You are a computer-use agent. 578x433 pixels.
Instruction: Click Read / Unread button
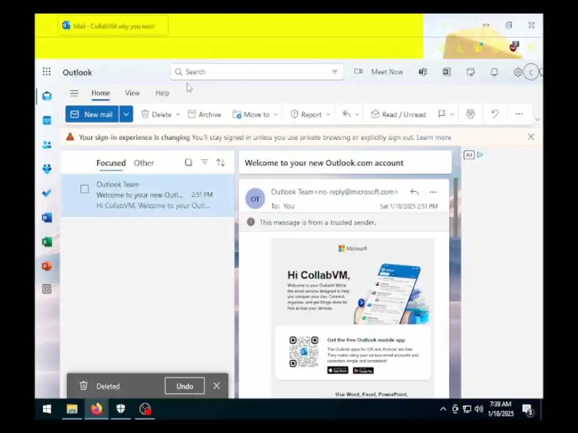(398, 114)
